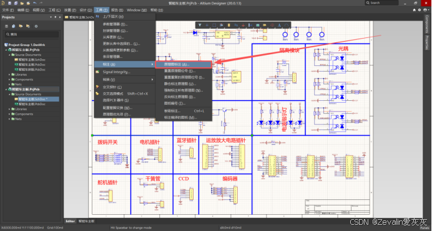Choose the 上/下层次 (H) menu entry
Screen dimensions: 432x231
coord(125,16)
